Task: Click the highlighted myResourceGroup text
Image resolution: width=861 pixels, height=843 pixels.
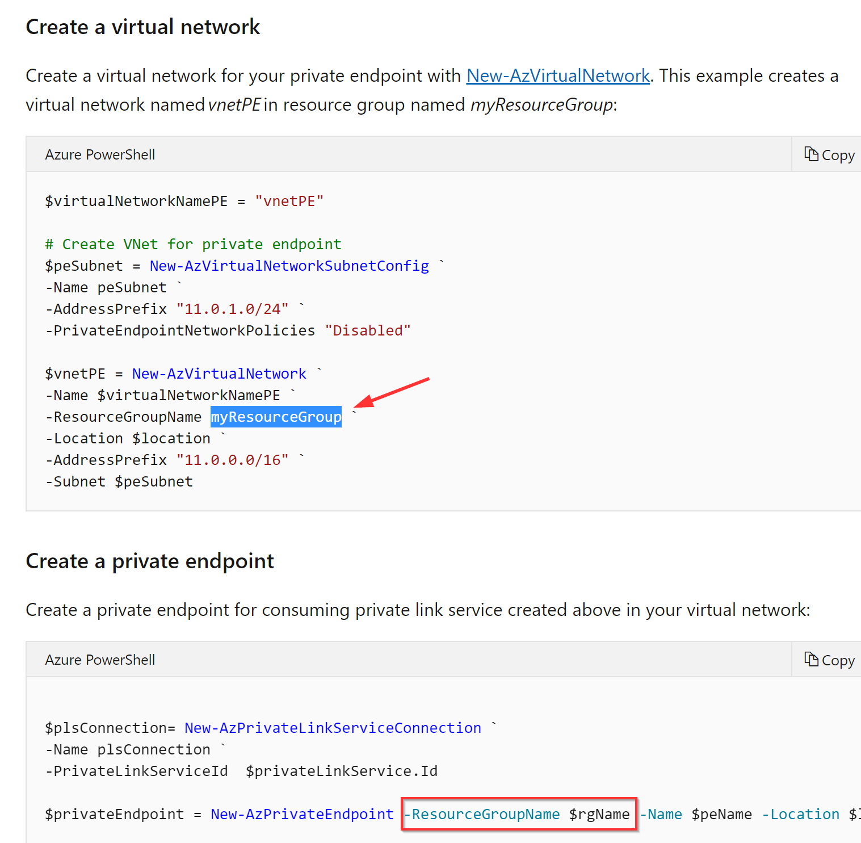Action: pos(276,417)
